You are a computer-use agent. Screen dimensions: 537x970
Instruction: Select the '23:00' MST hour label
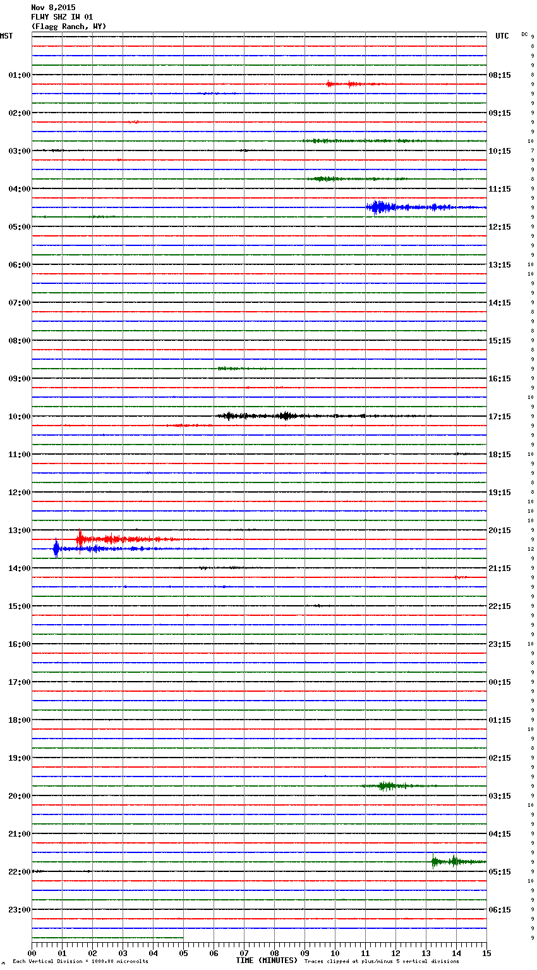tap(20, 910)
